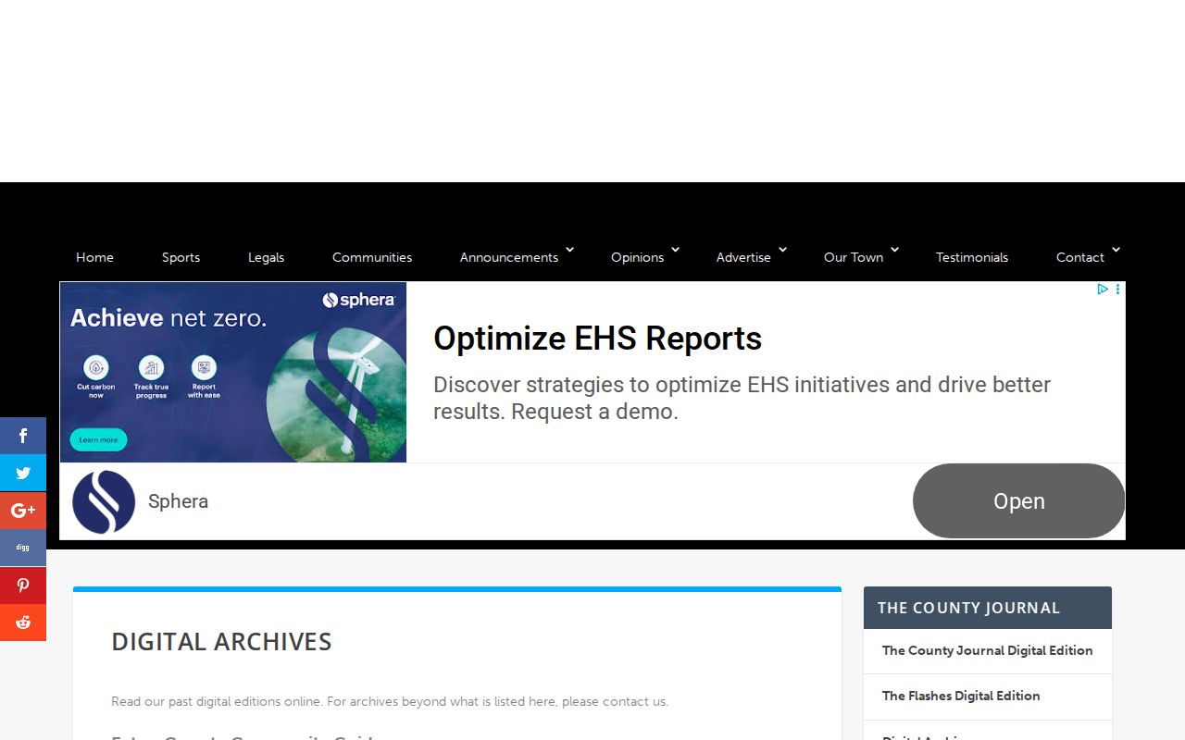
Task: Open the Legals menu item
Action: [266, 257]
